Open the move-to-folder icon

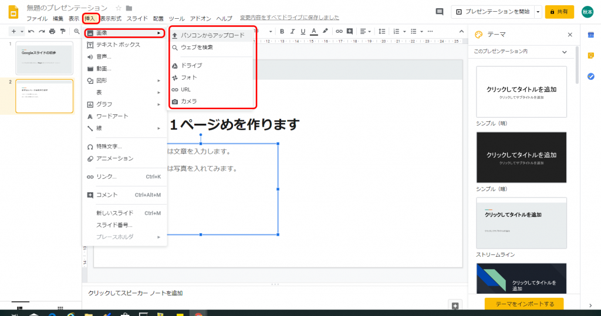click(129, 8)
